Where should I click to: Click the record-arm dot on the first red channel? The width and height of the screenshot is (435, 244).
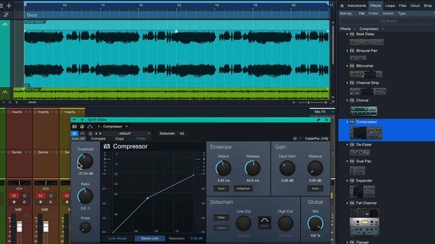point(14,202)
